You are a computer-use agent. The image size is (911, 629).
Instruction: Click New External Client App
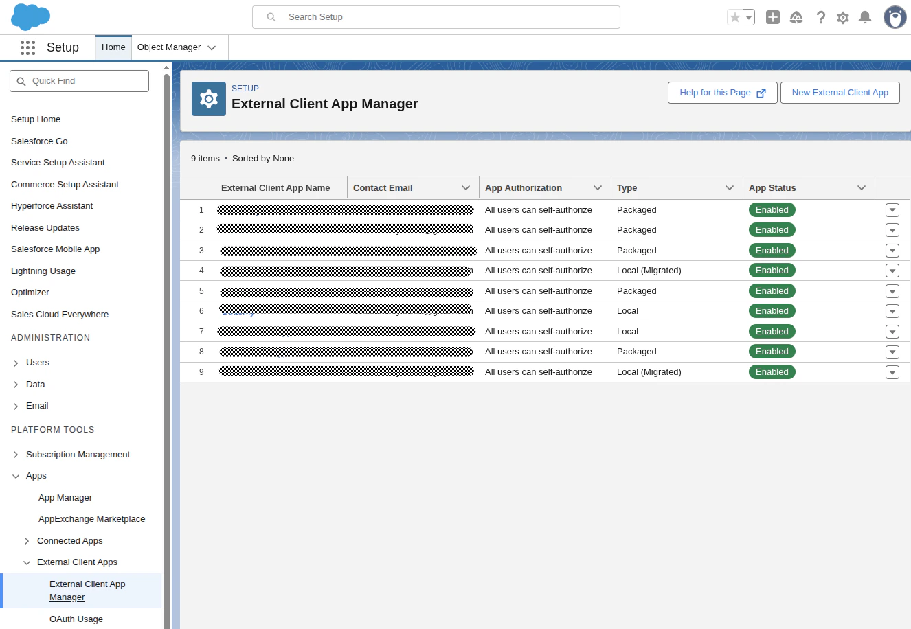click(840, 93)
